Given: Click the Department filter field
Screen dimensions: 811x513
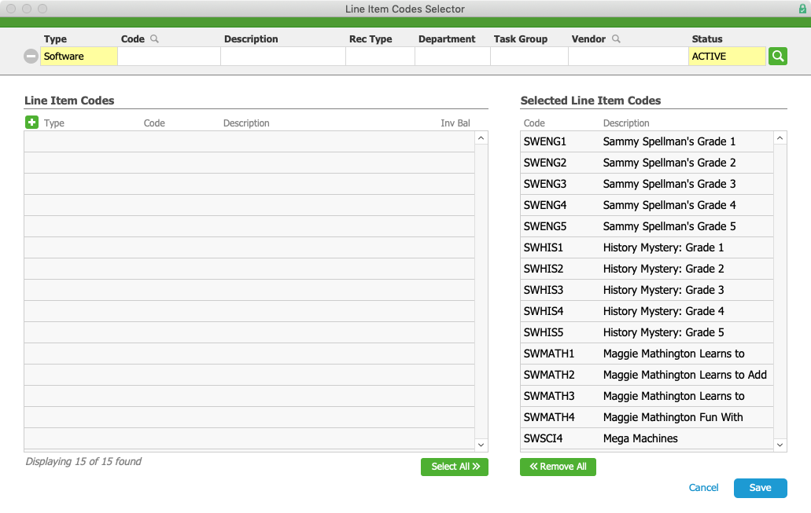Looking at the screenshot, I should click(x=452, y=57).
